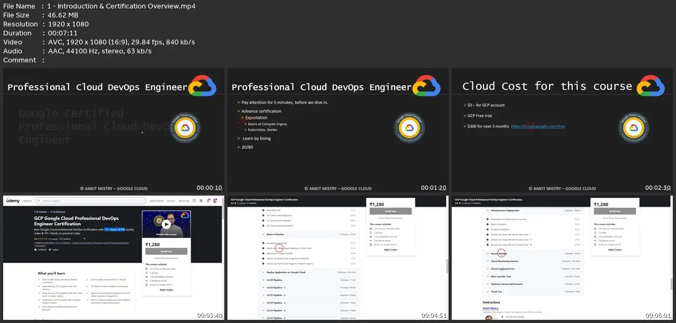The image size is (676, 323).
Task: Click the file size value 46.62 MB
Action: 63,15
